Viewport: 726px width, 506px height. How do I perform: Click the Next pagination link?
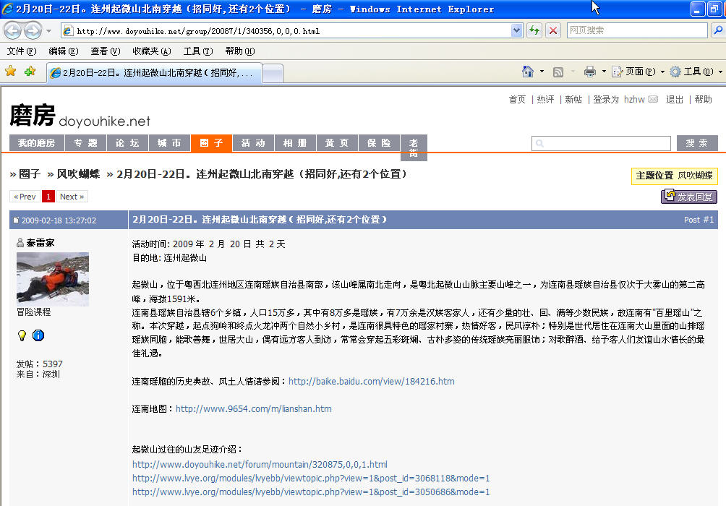click(x=72, y=197)
